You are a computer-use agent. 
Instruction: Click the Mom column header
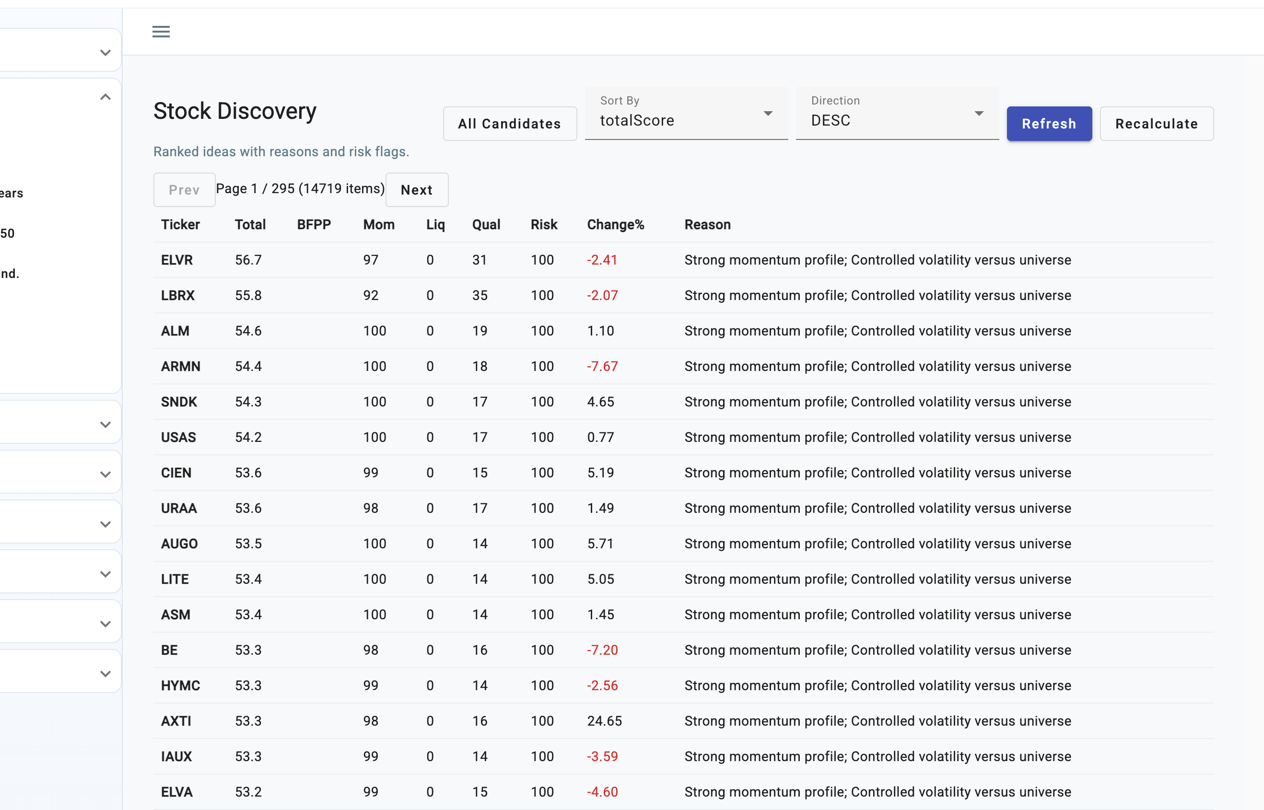pyautogui.click(x=378, y=225)
